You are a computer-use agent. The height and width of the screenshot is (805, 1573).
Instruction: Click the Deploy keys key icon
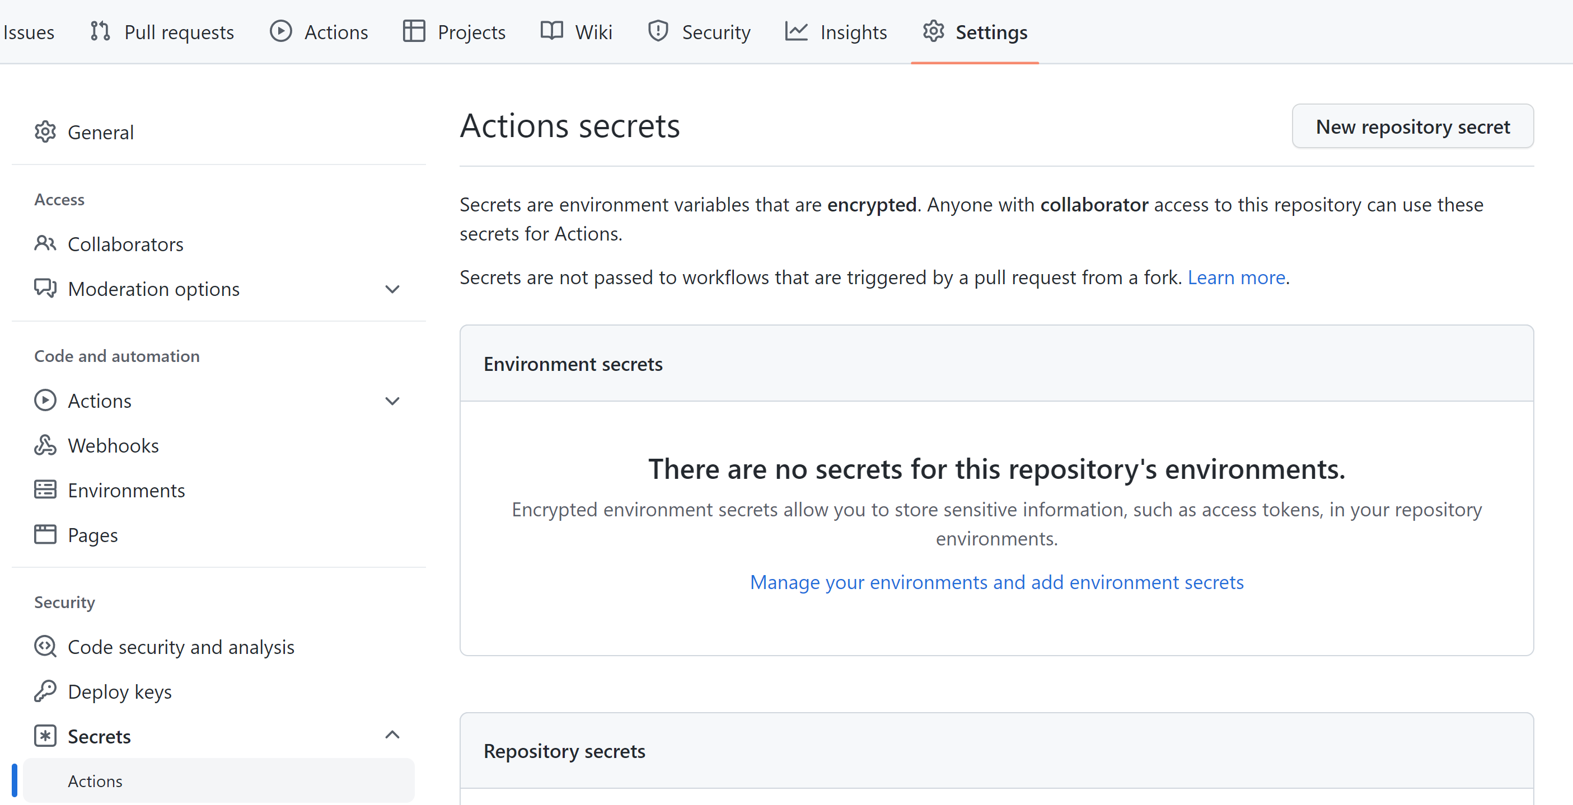pos(45,691)
